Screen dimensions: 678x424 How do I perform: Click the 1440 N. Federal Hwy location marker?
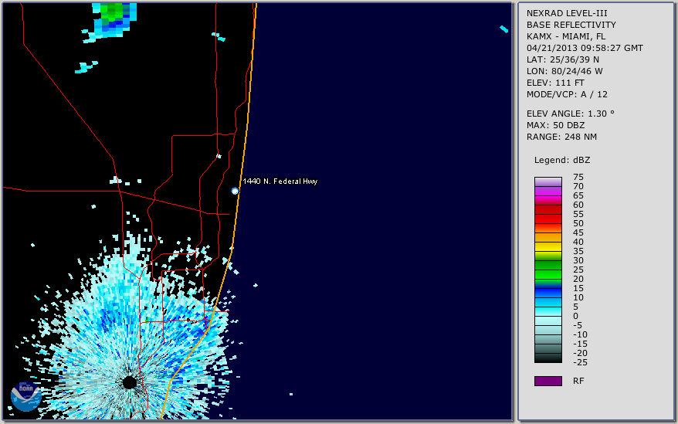click(235, 191)
